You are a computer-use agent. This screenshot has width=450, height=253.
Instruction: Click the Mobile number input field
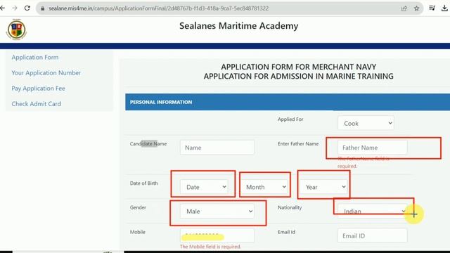click(217, 236)
